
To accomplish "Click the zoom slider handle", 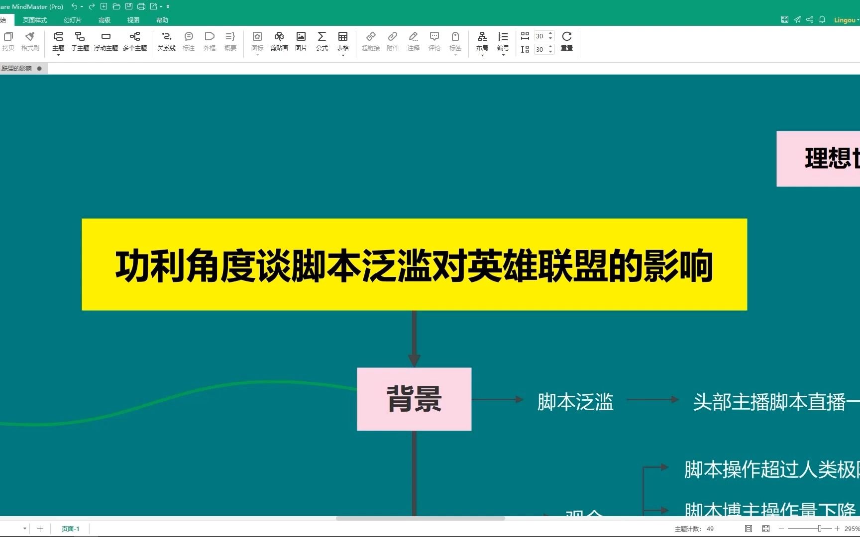I will tap(819, 529).
